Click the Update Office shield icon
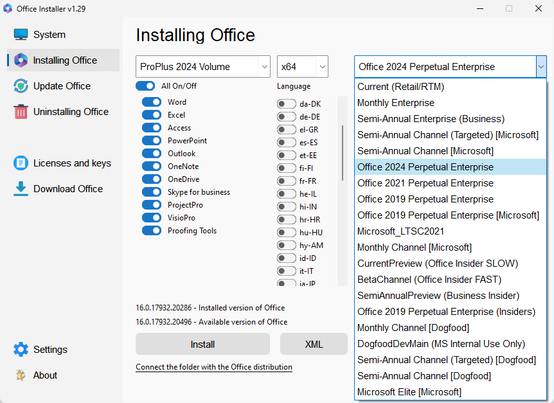554x403 pixels. (x=21, y=86)
